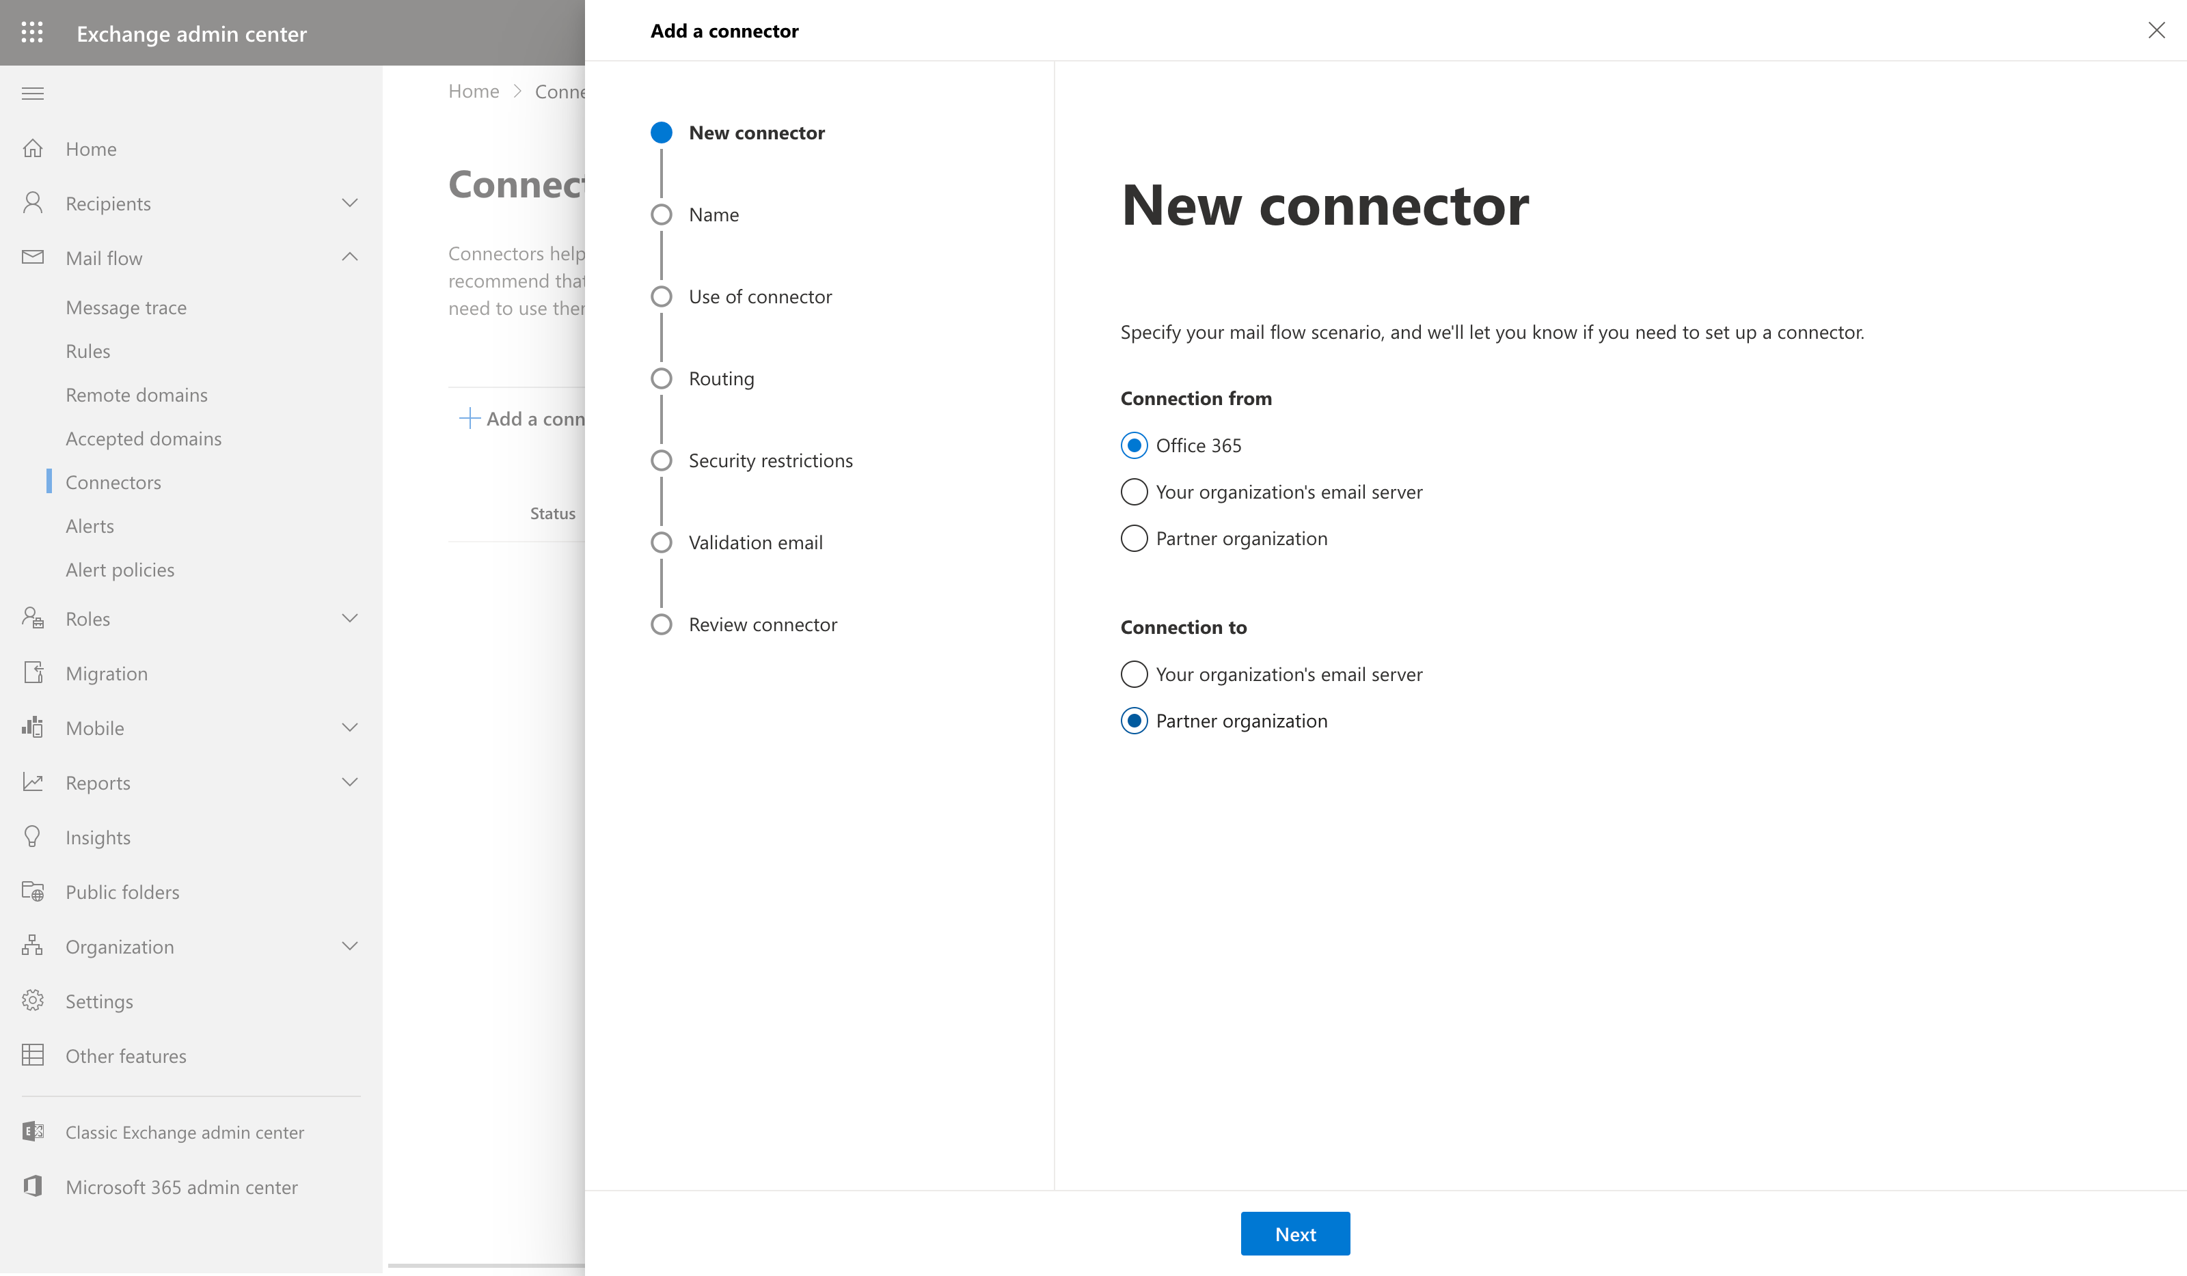Expand the Roles section
This screenshot has width=2187, height=1276.
[x=351, y=618]
